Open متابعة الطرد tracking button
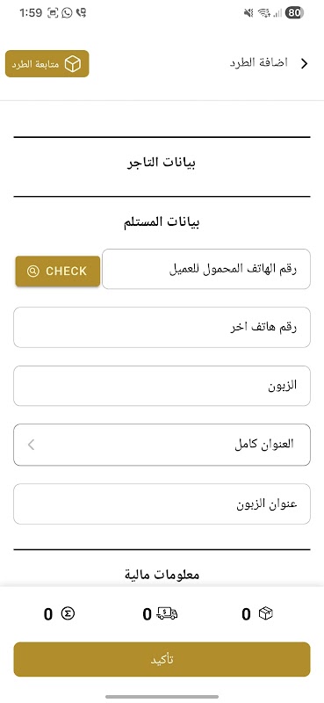 pos(47,63)
